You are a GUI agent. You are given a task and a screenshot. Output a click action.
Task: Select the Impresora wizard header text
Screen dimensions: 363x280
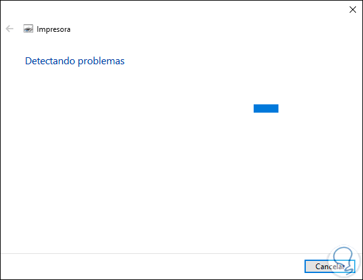[53, 29]
